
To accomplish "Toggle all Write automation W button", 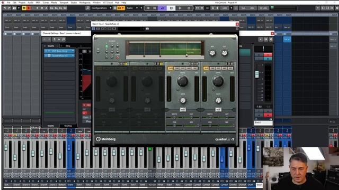I will coord(41,8).
